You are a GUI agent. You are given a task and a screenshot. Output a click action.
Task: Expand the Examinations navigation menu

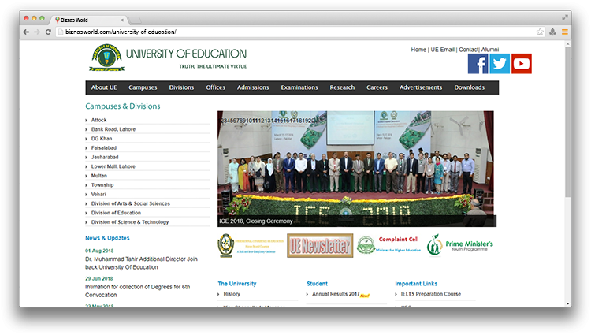[299, 87]
